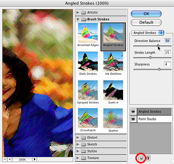174x164 pixels.
Task: Expand the Sketch filter category
Action: pyautogui.click(x=78, y=144)
